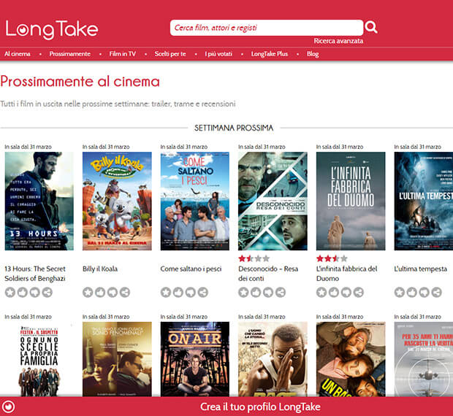Go to Film in TV section

coord(123,54)
